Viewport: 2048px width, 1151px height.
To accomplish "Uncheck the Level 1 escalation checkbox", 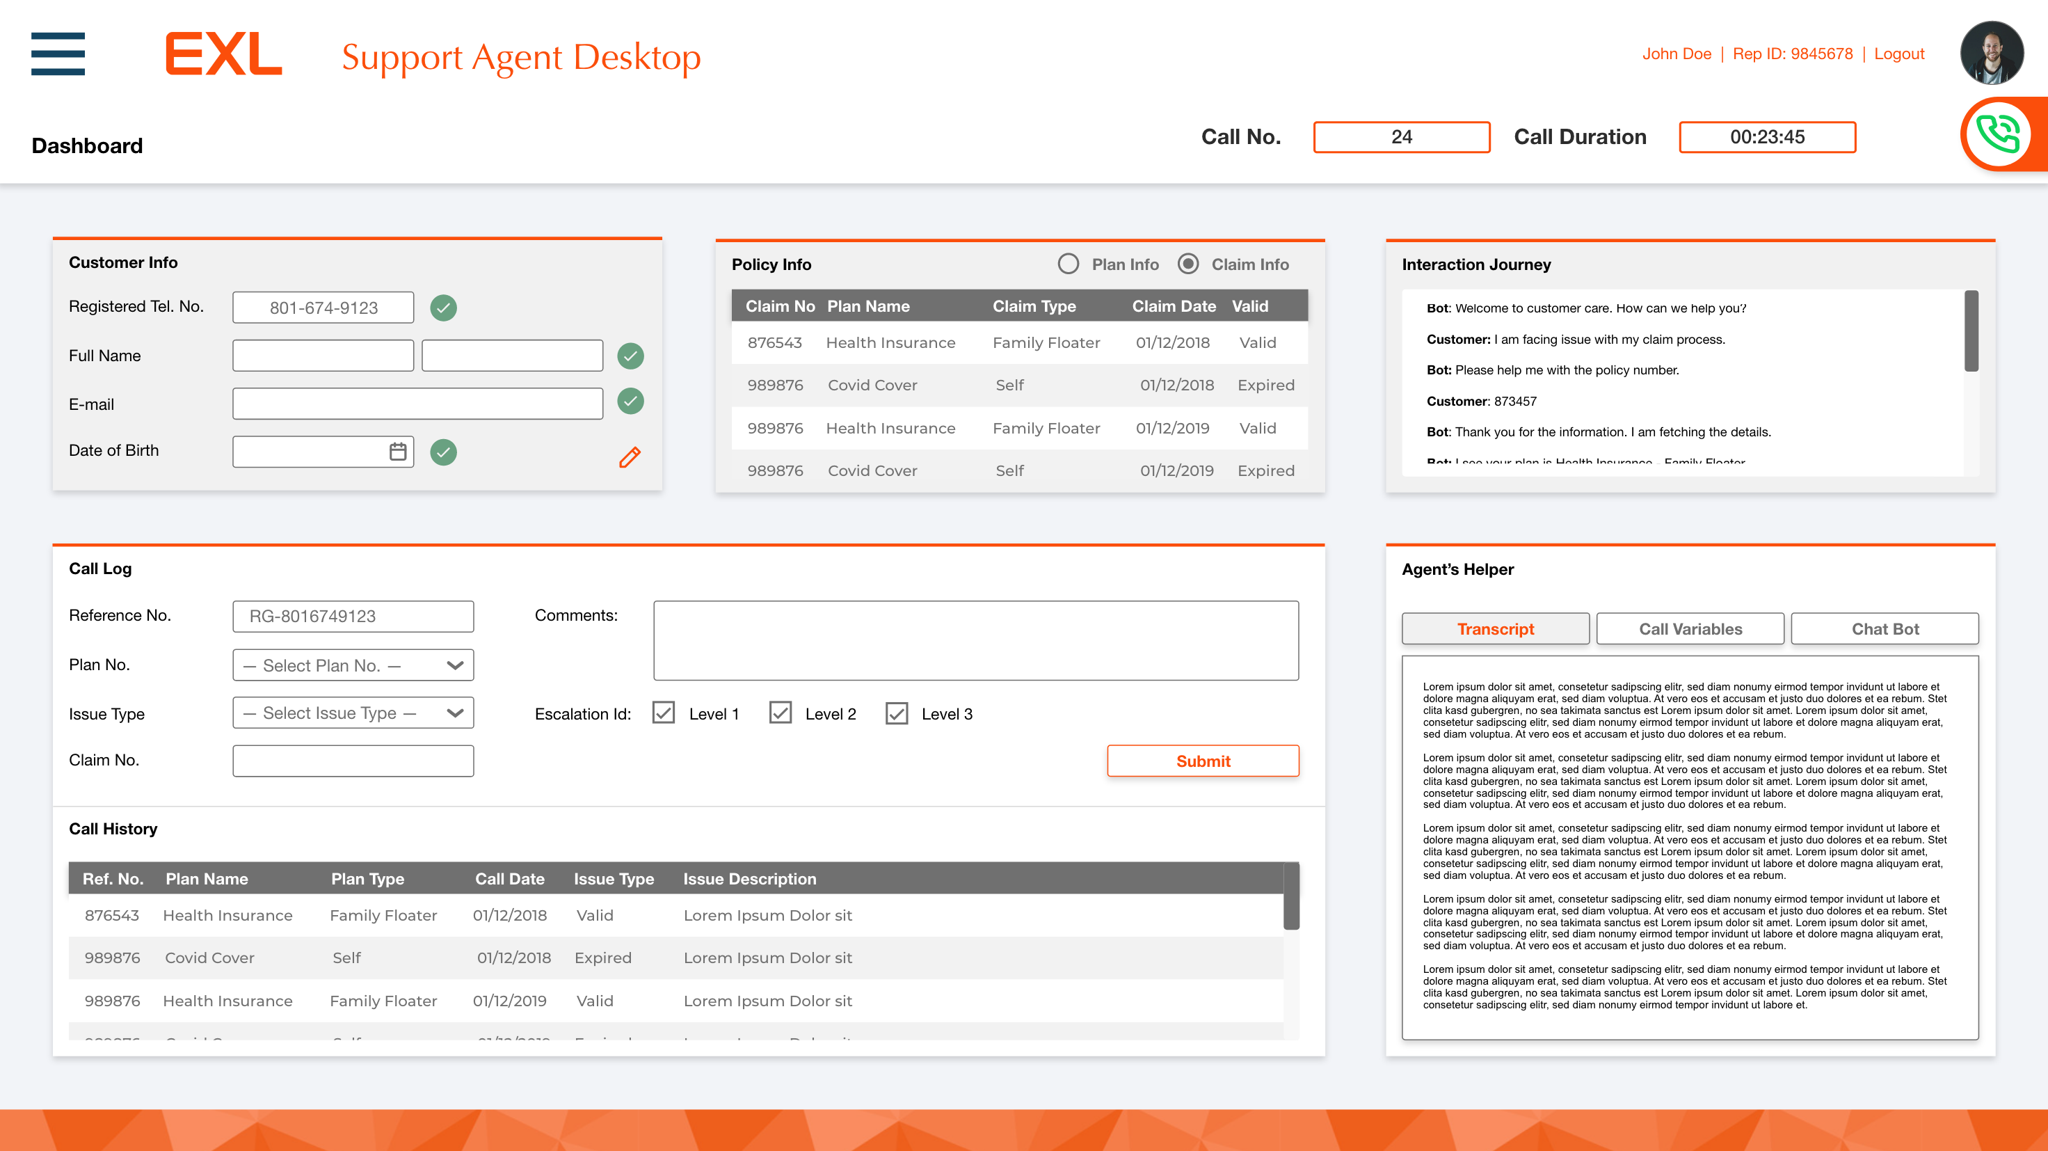I will 663,713.
